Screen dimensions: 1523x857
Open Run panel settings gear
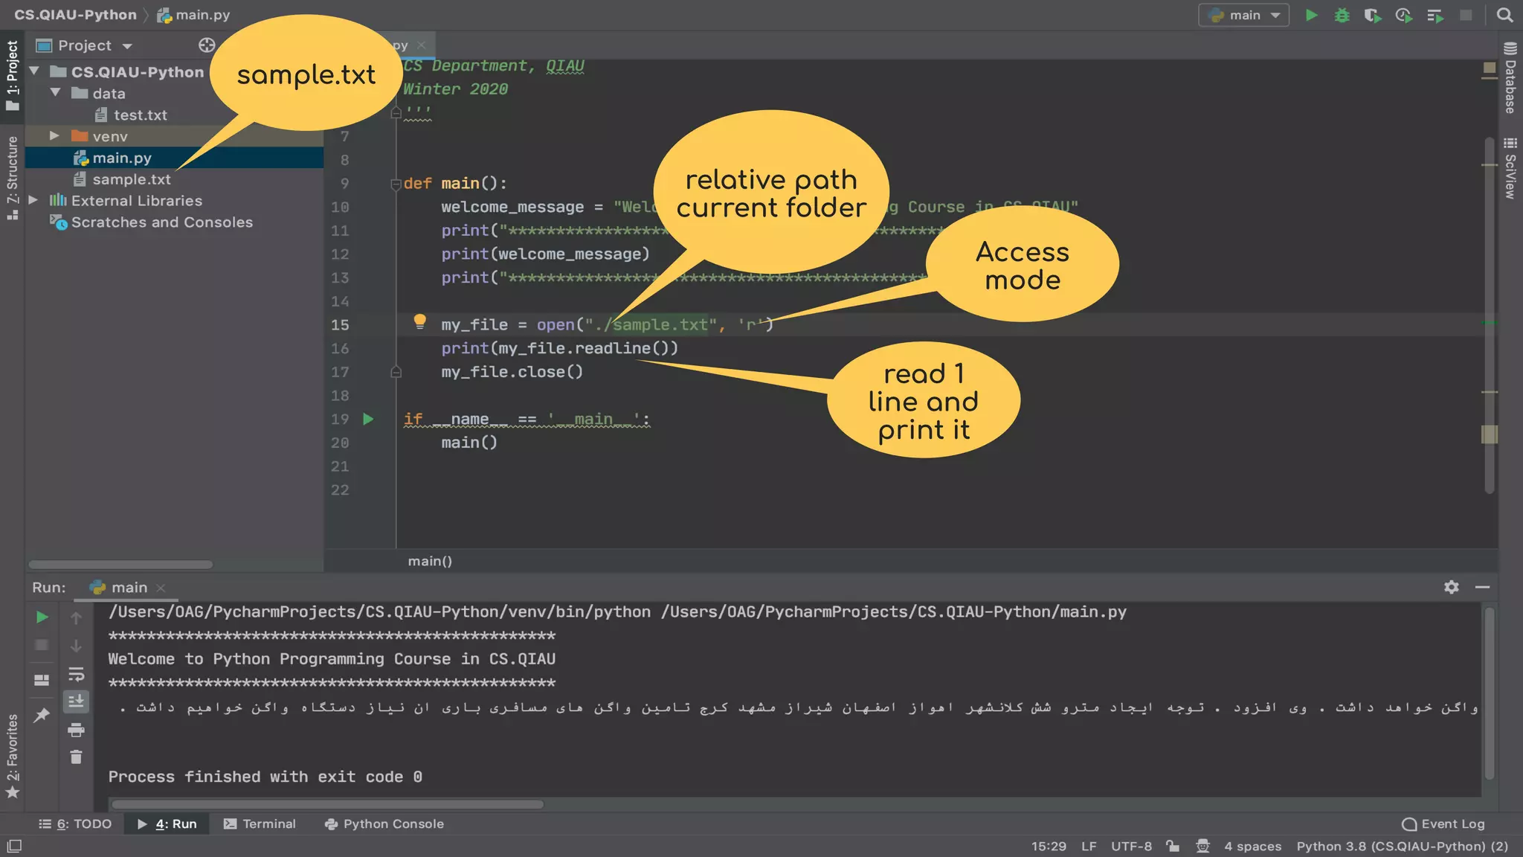point(1451,587)
